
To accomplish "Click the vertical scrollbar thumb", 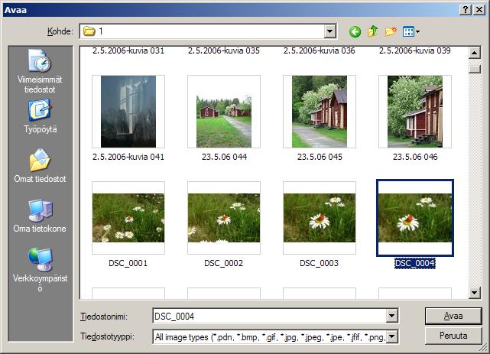I will coord(475,69).
